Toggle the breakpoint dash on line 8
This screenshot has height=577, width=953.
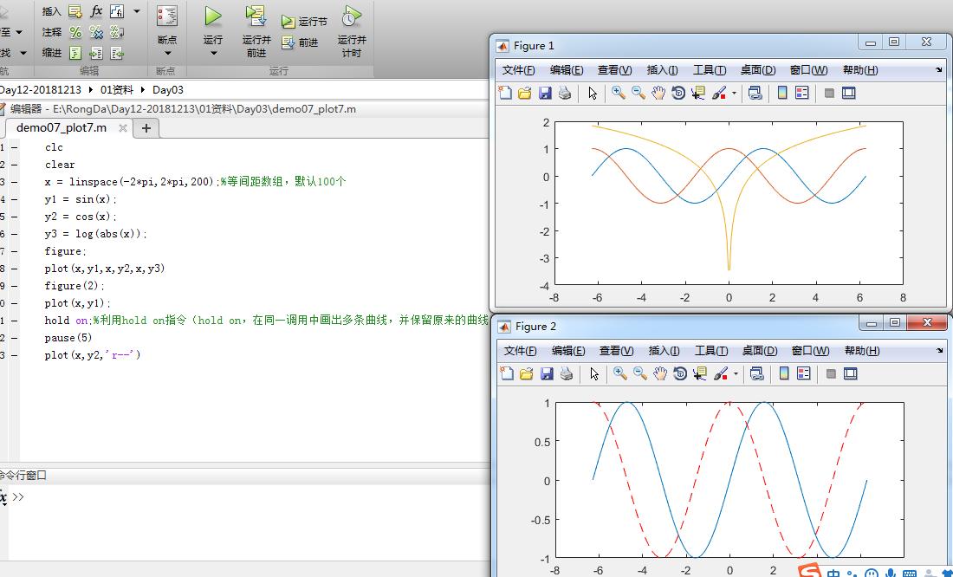(14, 268)
